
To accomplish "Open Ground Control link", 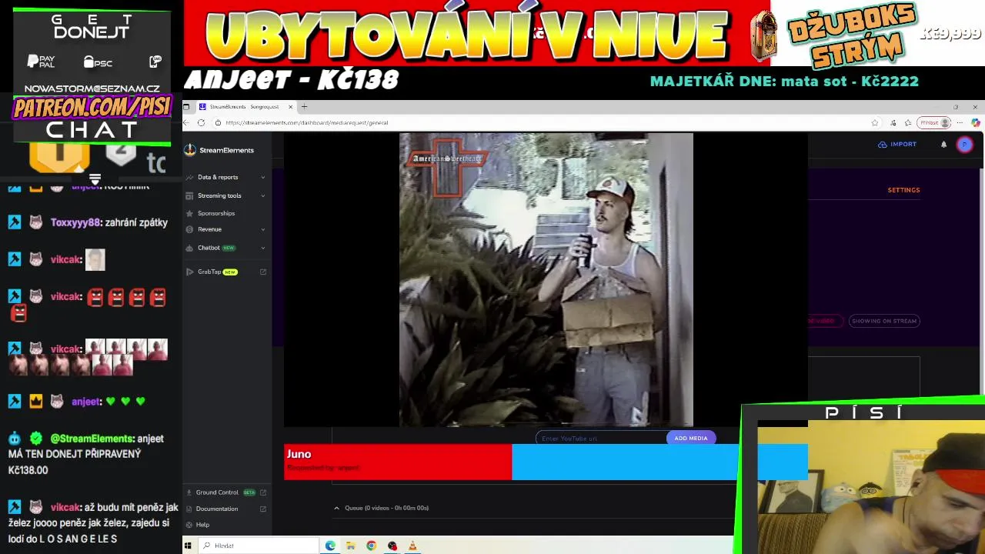I will [217, 492].
